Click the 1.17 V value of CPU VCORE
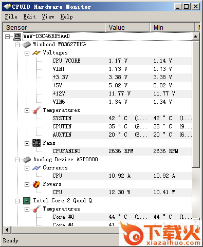203x247 pixels. [118, 61]
